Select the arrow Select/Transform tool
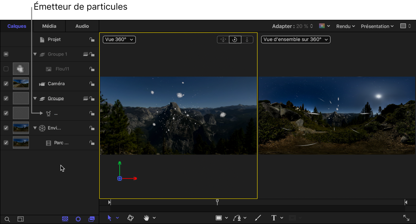Screen dimensions: 416x224 click(x=110, y=218)
